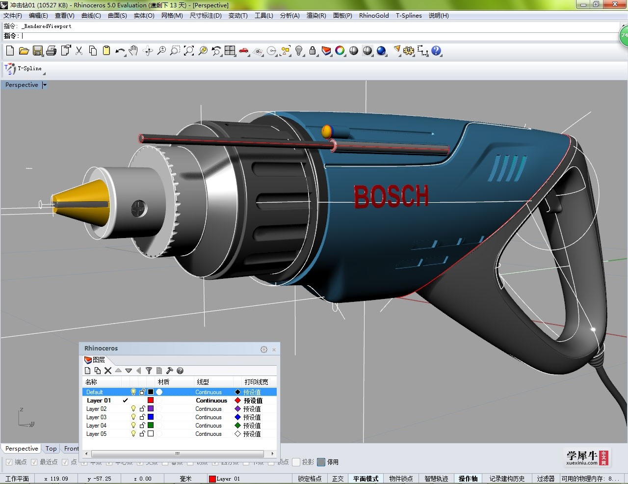Viewport: 628px width, 484px height.
Task: Open the 文件(F) menu
Action: tap(13, 15)
